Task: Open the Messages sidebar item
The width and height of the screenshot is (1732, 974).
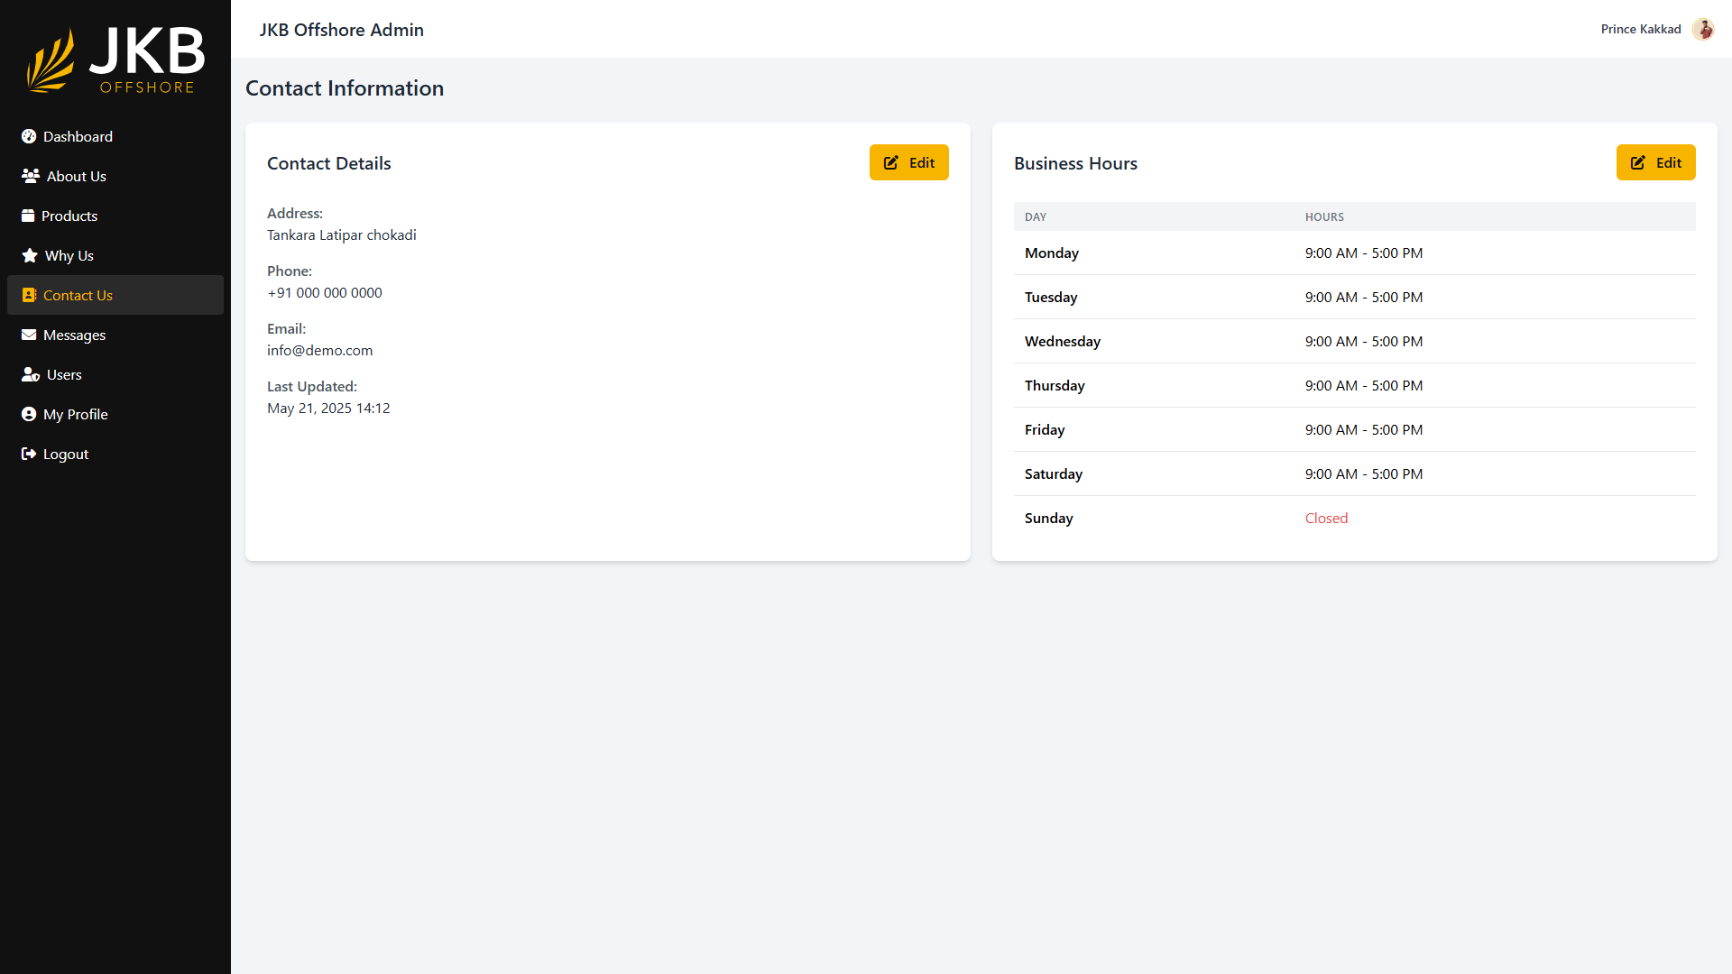Action: coord(74,335)
